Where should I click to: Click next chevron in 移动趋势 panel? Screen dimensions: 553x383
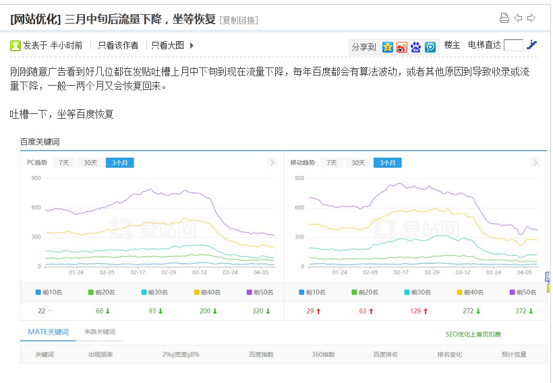coord(535,163)
